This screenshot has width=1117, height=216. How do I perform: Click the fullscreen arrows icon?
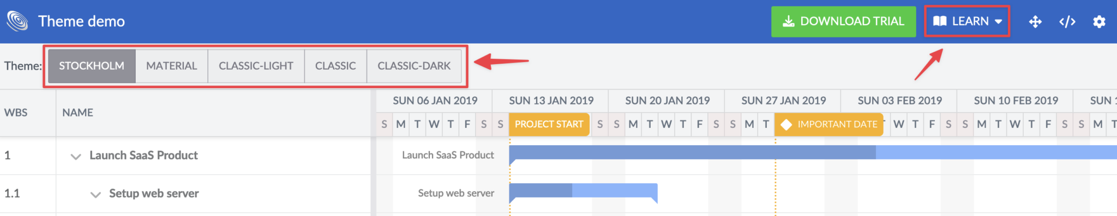pos(1035,22)
